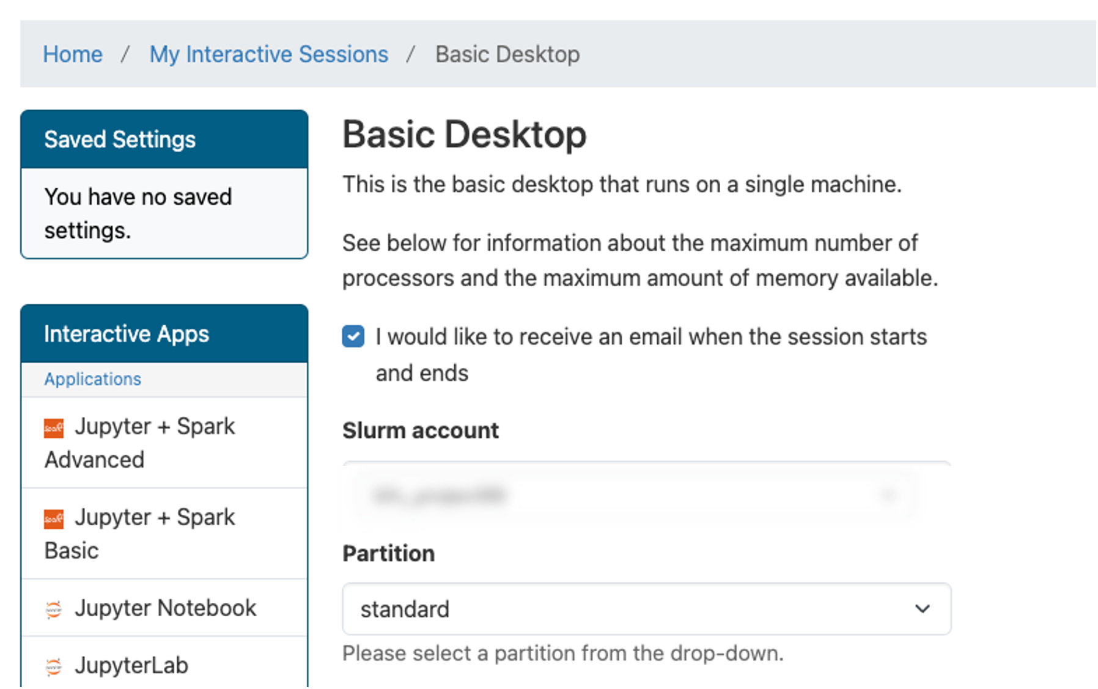
Task: Click the Spark icon beside Jupyter + Spark Basic
Action: pyautogui.click(x=54, y=519)
